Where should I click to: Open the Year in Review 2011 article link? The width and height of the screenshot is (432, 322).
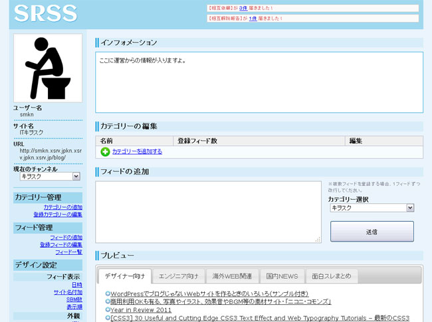point(140,310)
